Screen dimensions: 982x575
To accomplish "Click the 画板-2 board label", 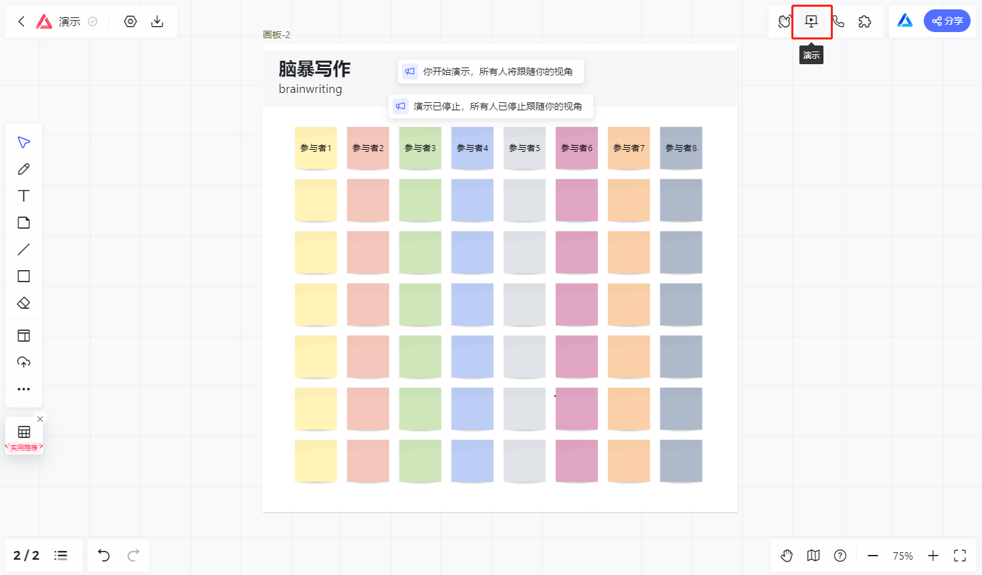I will click(x=276, y=35).
